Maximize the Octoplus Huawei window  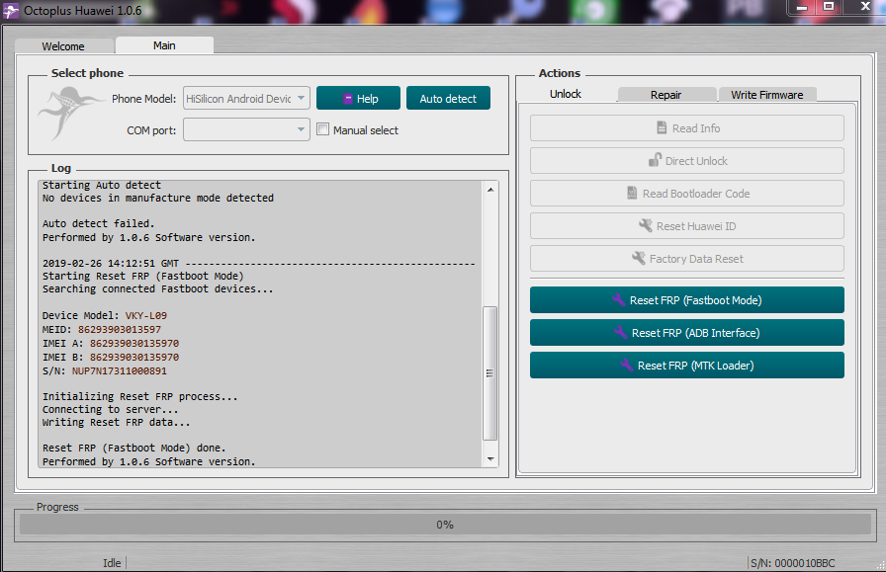829,7
